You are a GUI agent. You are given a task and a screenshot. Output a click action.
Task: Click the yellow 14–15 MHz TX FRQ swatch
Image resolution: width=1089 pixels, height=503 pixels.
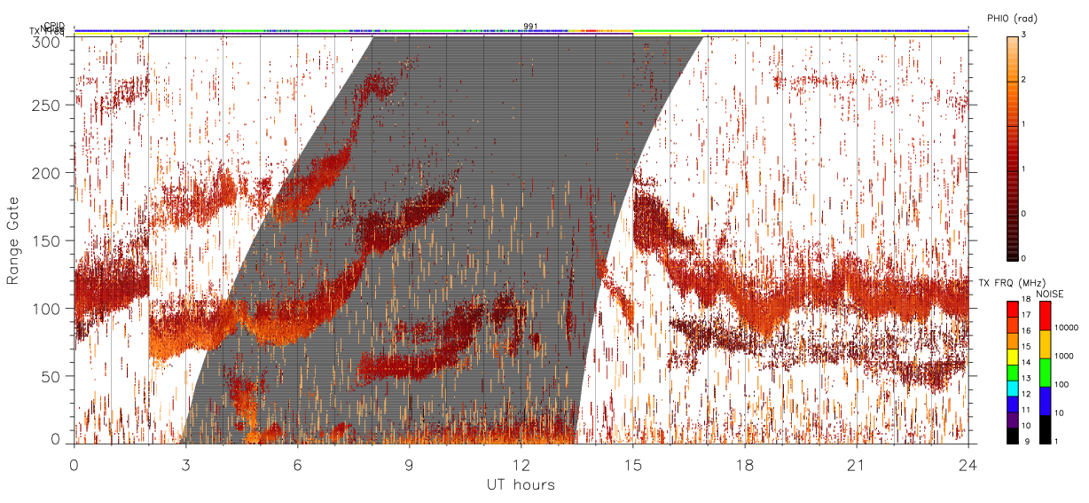[x=1013, y=356]
